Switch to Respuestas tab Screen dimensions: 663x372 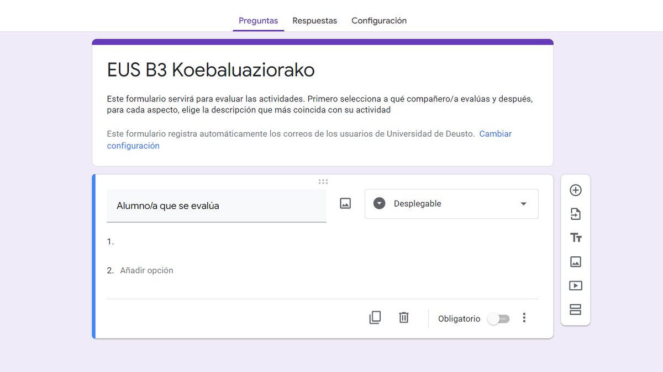pyautogui.click(x=314, y=20)
